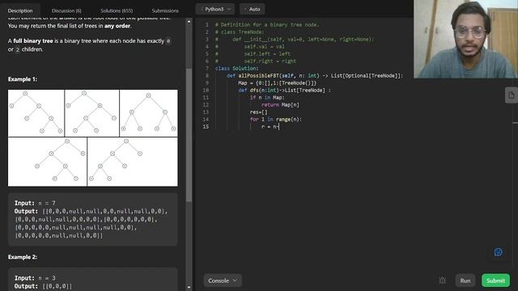Click code line 'def allPossibleFBT'
This screenshot has height=291, width=518.
click(315, 75)
